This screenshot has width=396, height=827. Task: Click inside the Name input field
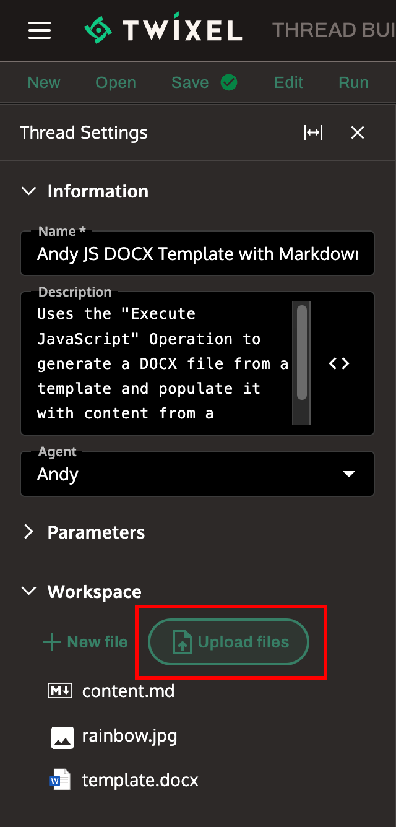[x=197, y=253]
